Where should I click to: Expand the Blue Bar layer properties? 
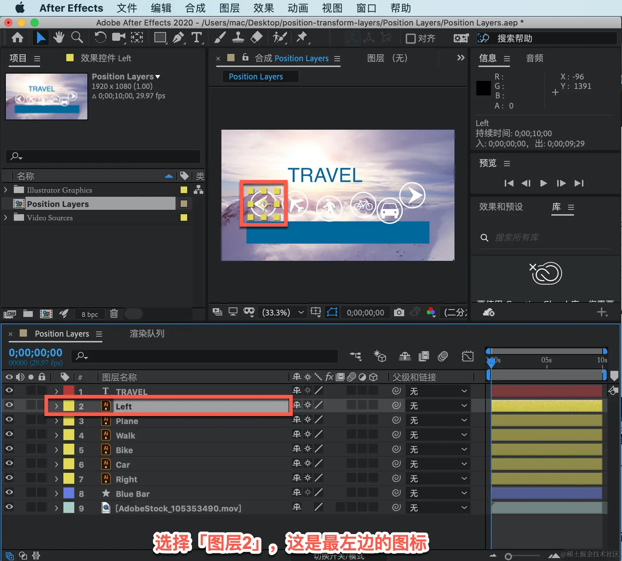tap(56, 493)
